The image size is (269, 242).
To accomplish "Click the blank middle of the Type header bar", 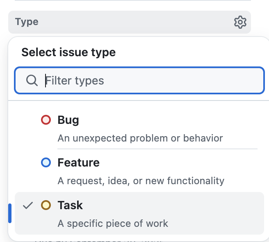I will [x=131, y=22].
